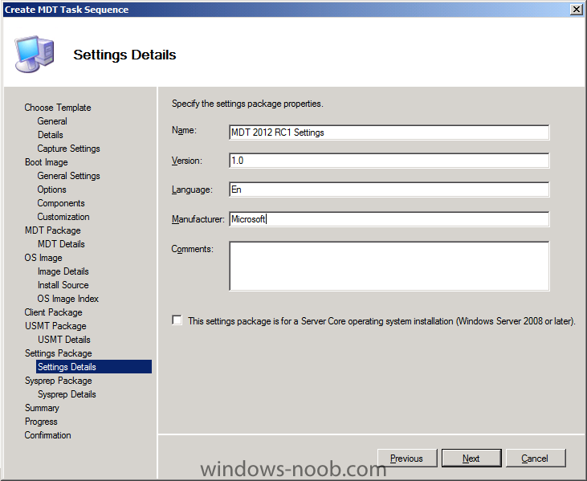Select the MDT Package step
This screenshot has height=481, width=587.
click(x=53, y=230)
